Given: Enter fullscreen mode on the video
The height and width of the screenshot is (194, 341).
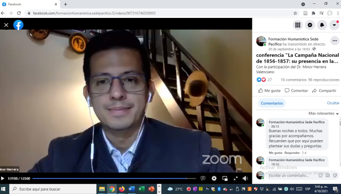Looking at the screenshot, I should pos(235,178).
